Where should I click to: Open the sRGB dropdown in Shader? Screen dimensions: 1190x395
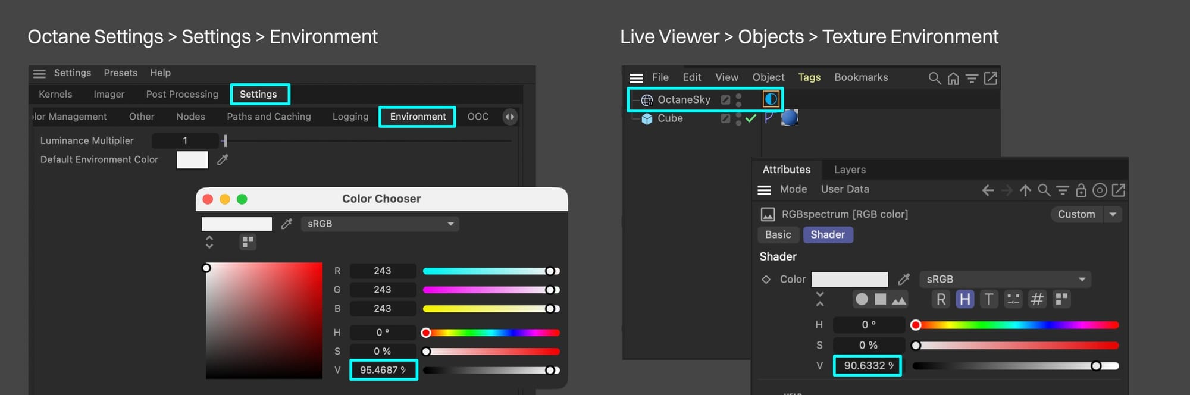1006,279
